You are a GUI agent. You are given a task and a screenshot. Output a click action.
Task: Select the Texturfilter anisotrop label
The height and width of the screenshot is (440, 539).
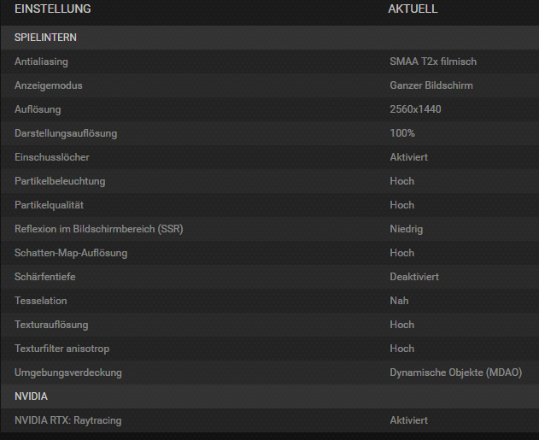tap(62, 349)
